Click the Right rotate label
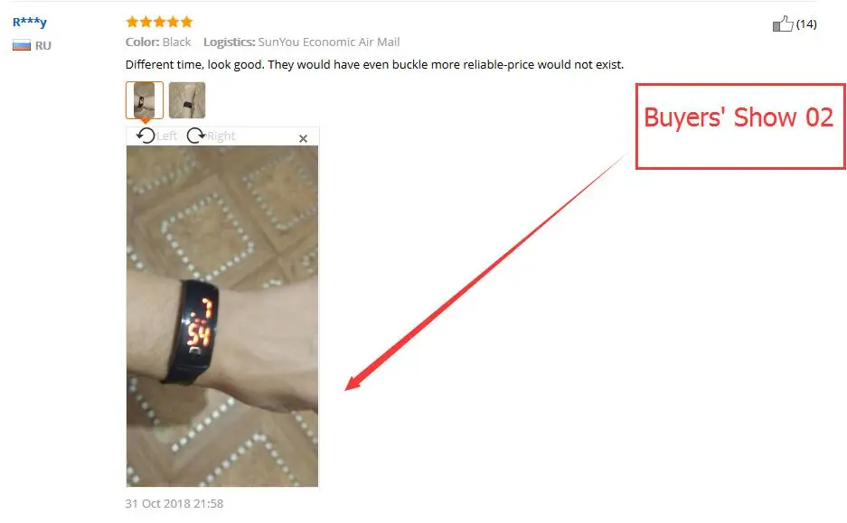847x523 pixels. (x=221, y=136)
